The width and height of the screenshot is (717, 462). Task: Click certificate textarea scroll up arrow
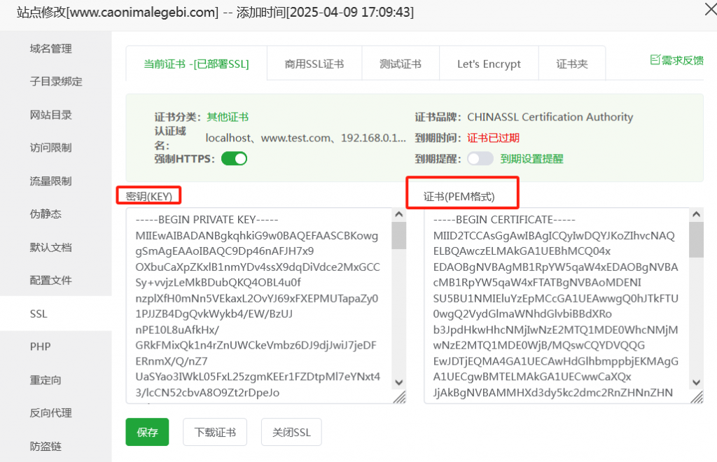coord(696,214)
